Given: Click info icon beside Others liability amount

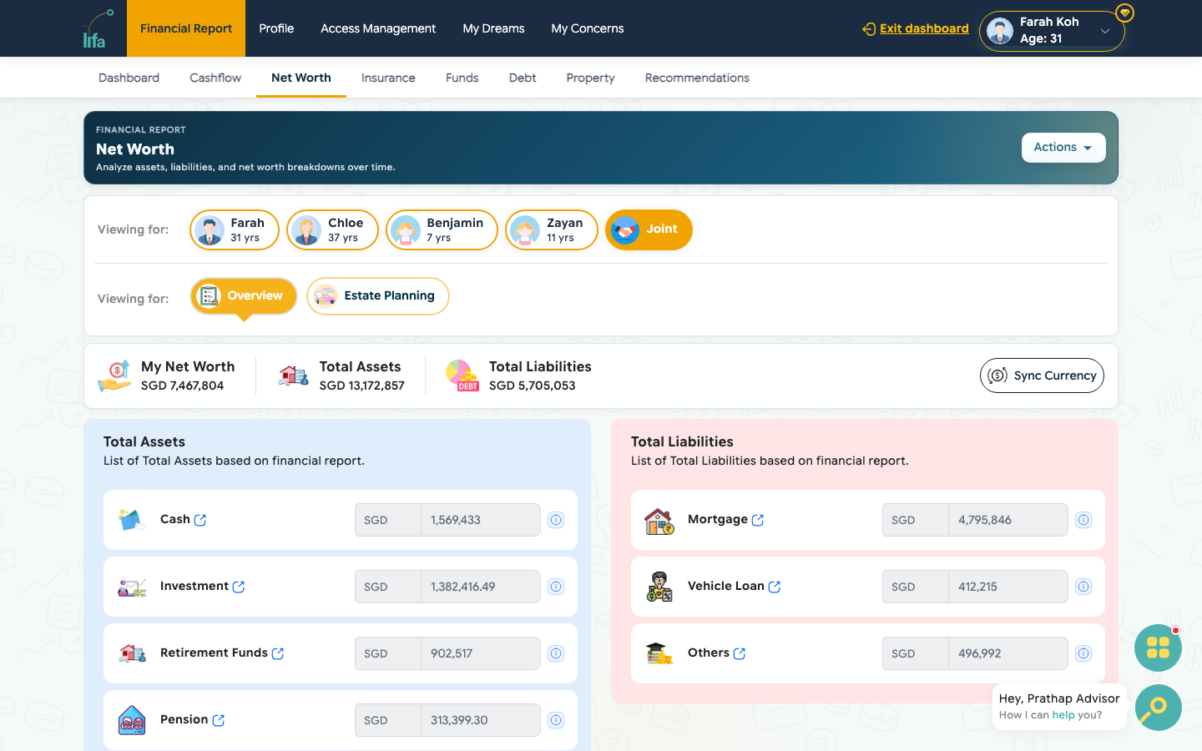Looking at the screenshot, I should click(x=1083, y=653).
